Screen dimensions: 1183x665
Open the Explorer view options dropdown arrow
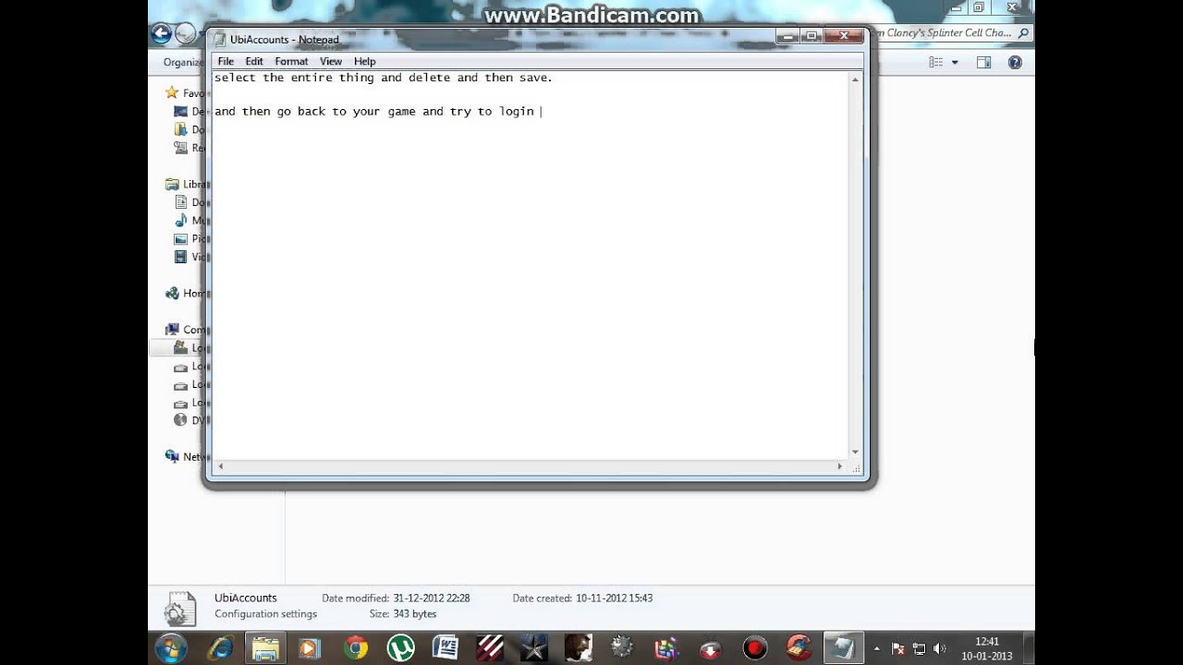[955, 62]
